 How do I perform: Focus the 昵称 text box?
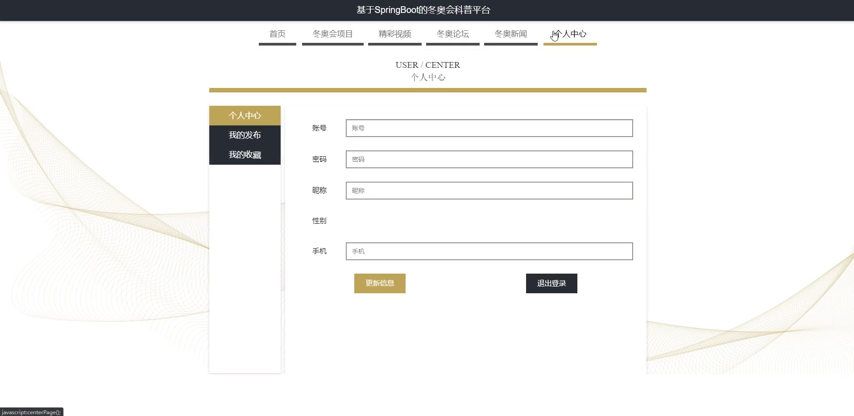[x=489, y=191]
